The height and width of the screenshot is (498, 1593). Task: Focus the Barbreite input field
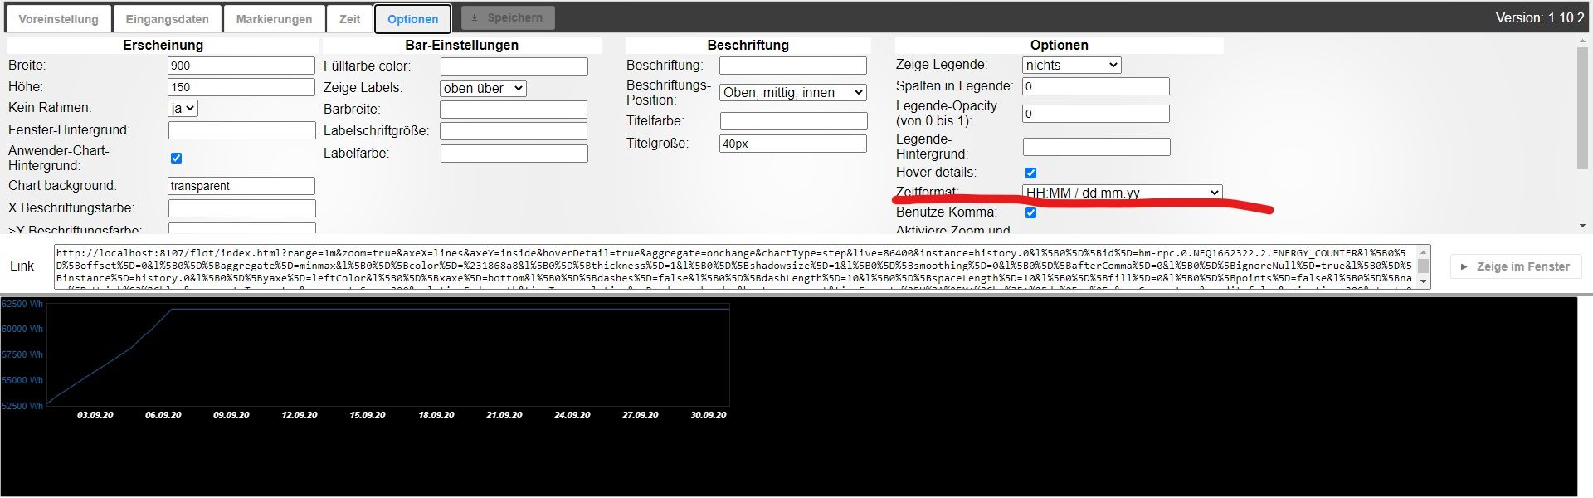point(514,110)
